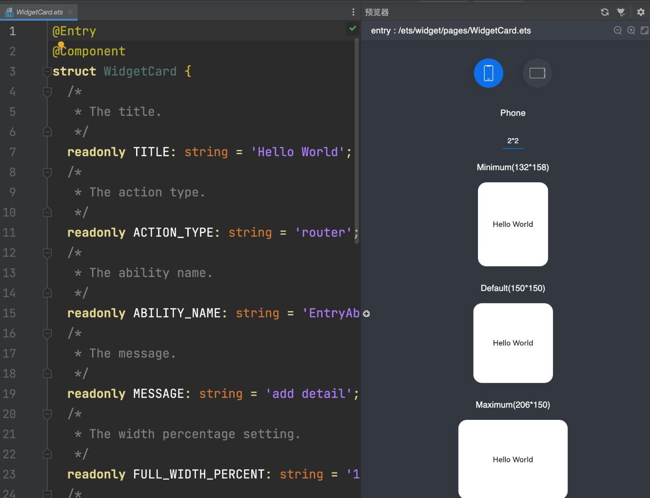Viewport: 650px width, 498px height.
Task: Zoom in the preview
Action: point(631,30)
